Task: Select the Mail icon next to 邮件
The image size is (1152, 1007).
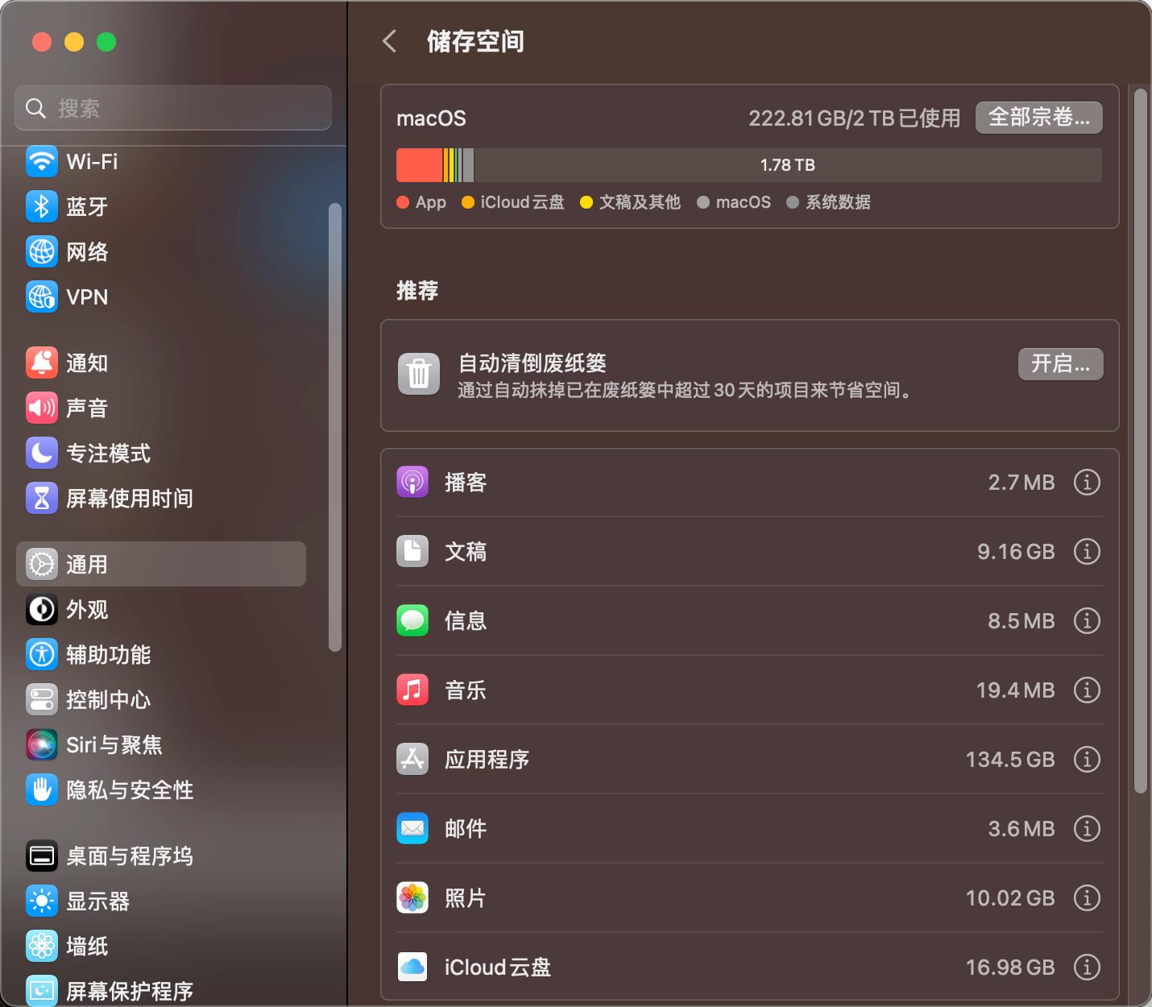Action: pyautogui.click(x=412, y=828)
